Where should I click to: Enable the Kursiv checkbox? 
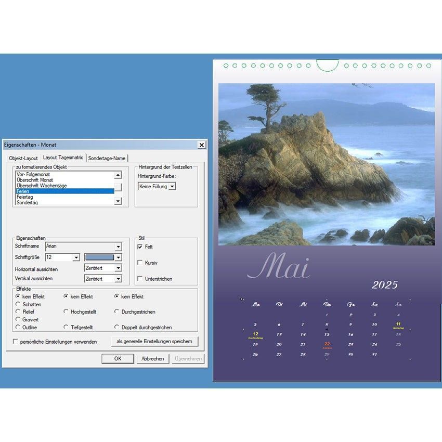tap(140, 263)
